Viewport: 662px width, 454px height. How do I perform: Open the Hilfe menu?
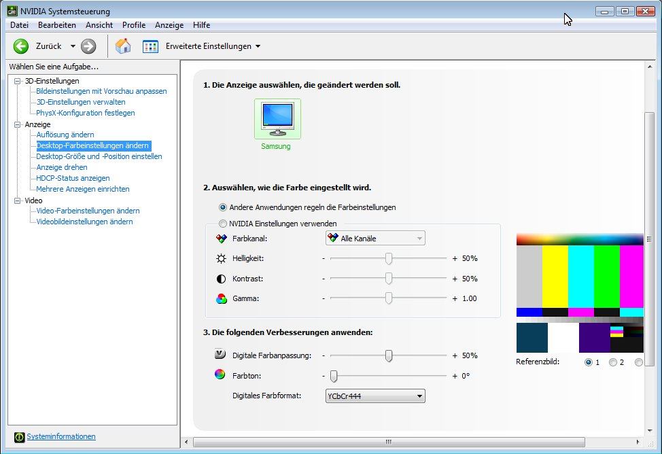[x=201, y=25]
